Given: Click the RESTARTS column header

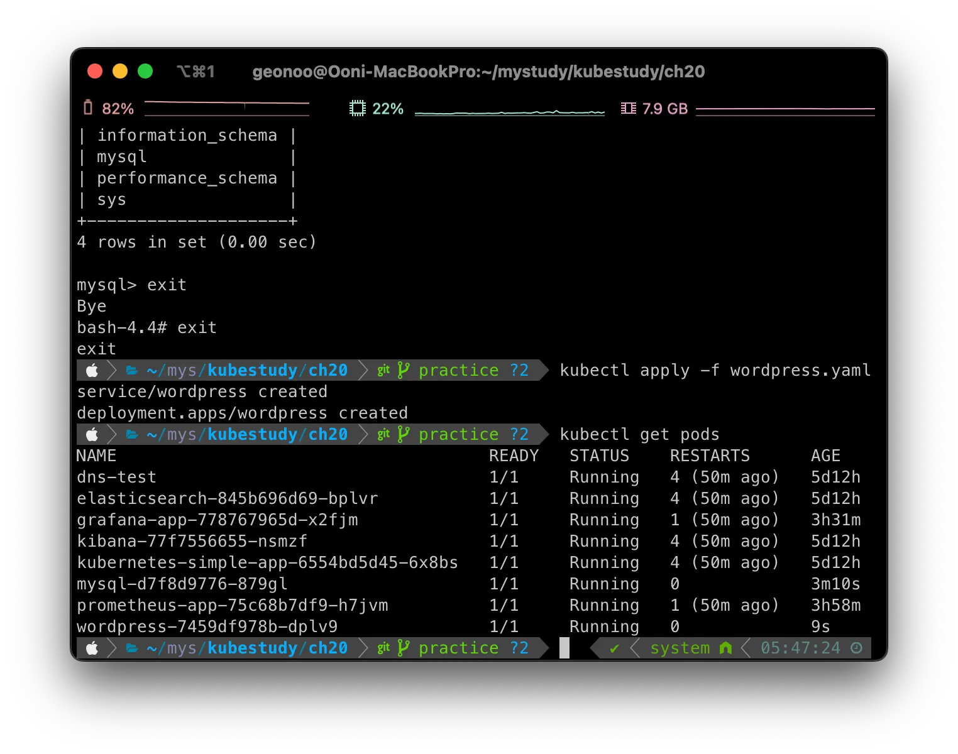Looking at the screenshot, I should click(710, 456).
